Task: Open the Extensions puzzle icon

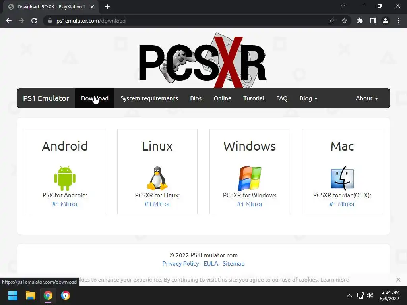Action: (360, 21)
